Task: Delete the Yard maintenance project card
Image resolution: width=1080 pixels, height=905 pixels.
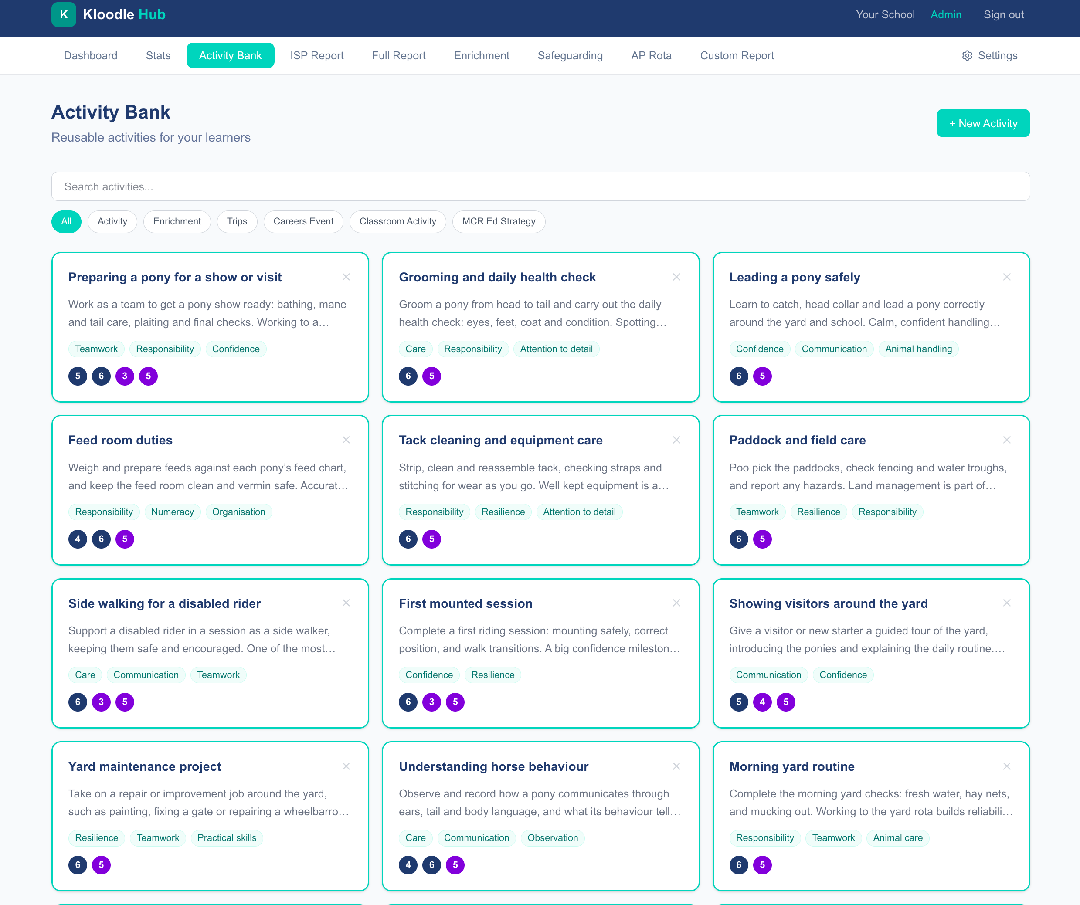Action: [346, 766]
